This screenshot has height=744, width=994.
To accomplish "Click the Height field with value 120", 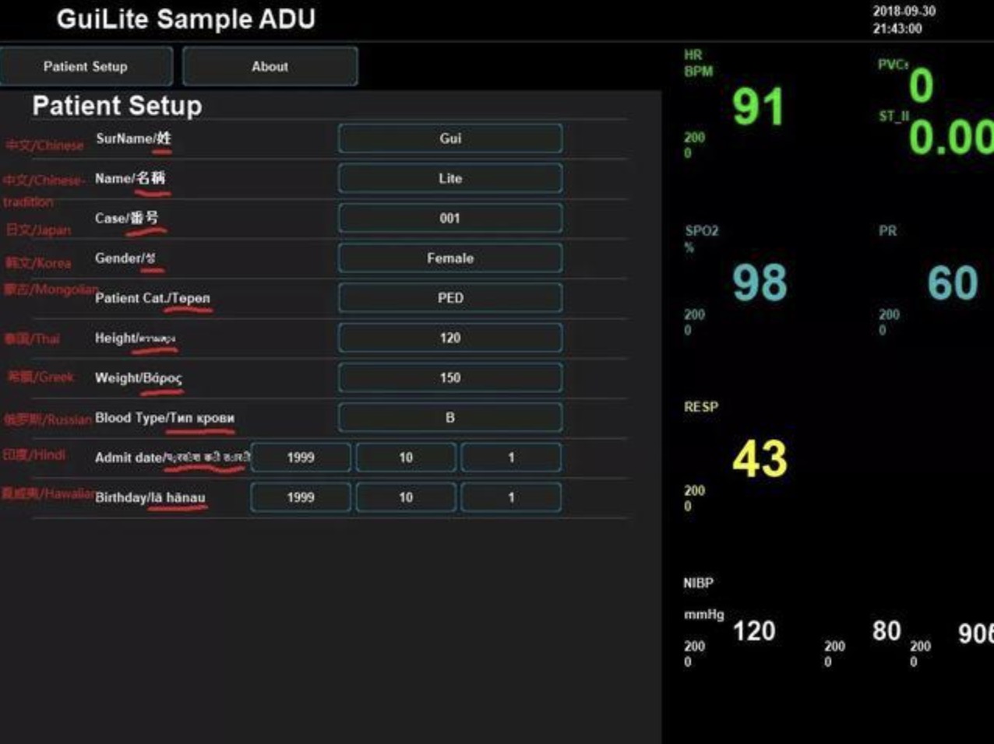I will (x=449, y=338).
